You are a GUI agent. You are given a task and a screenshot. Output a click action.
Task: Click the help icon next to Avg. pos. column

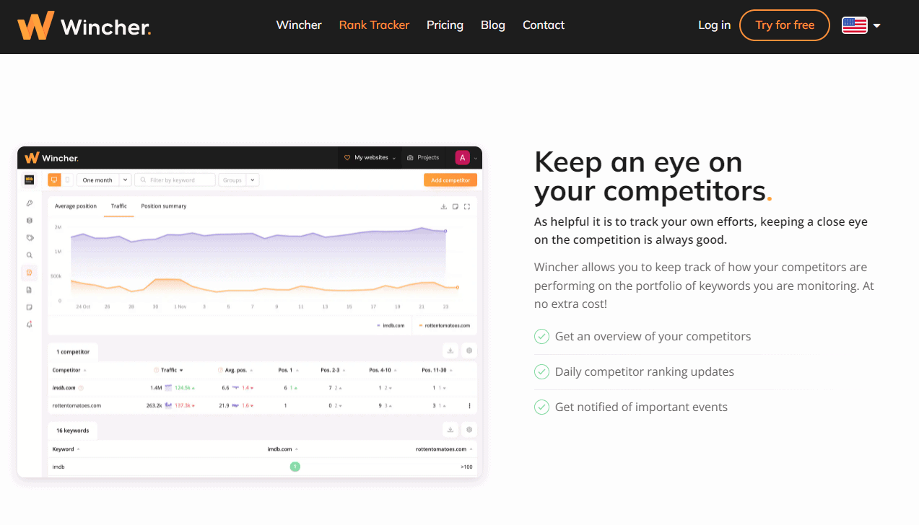[x=220, y=370]
